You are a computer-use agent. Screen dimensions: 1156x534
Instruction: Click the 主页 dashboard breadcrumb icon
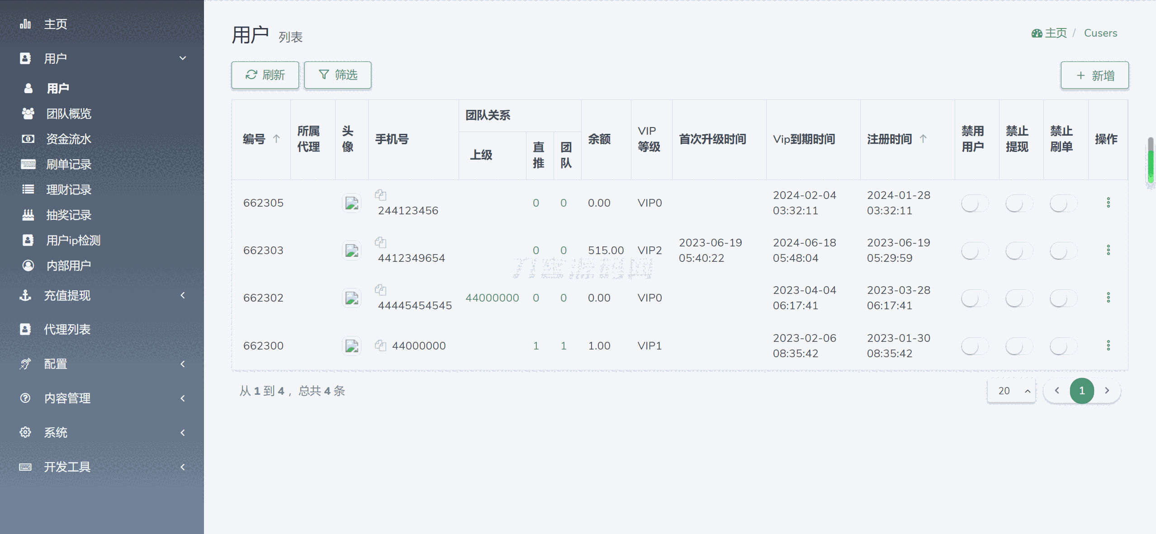[x=1037, y=33]
